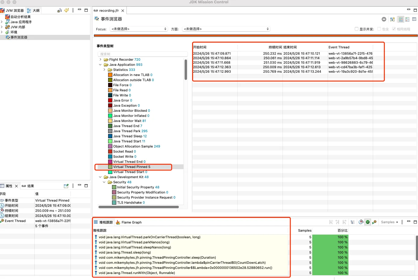This screenshot has height=280, width=418.
Task: Click the Thread.sleep(long) stack frame
Action: coord(125,252)
